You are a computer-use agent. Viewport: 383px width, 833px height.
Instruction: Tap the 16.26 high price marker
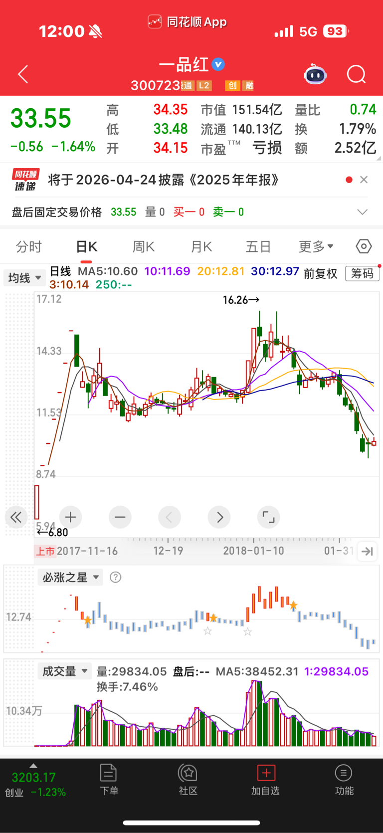(241, 300)
